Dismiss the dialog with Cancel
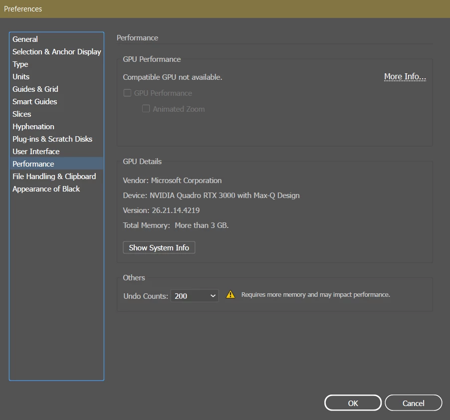 pos(413,403)
